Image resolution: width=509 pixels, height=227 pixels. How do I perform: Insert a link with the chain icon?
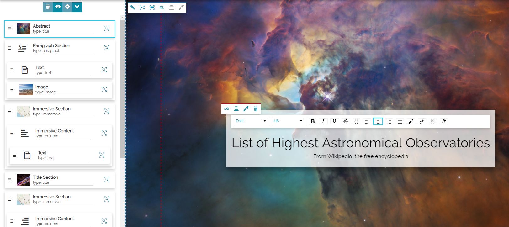[x=422, y=121]
